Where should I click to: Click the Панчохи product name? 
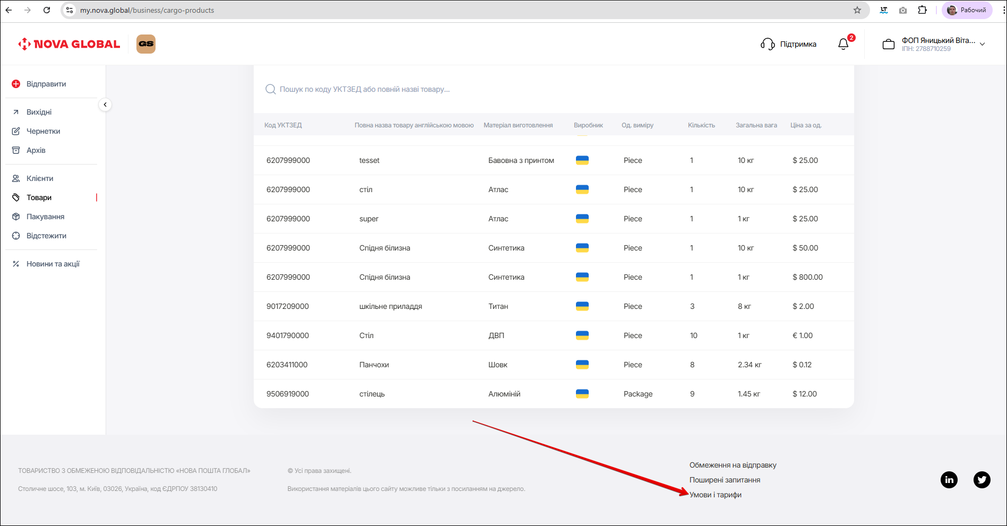coord(374,365)
